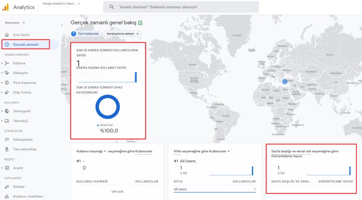Click the Edinme acquisition icon
The width and height of the screenshot is (362, 200).
(x=7, y=63)
